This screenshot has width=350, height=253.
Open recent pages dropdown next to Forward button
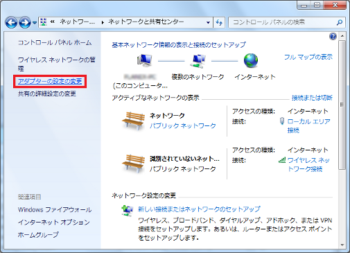click(35, 23)
